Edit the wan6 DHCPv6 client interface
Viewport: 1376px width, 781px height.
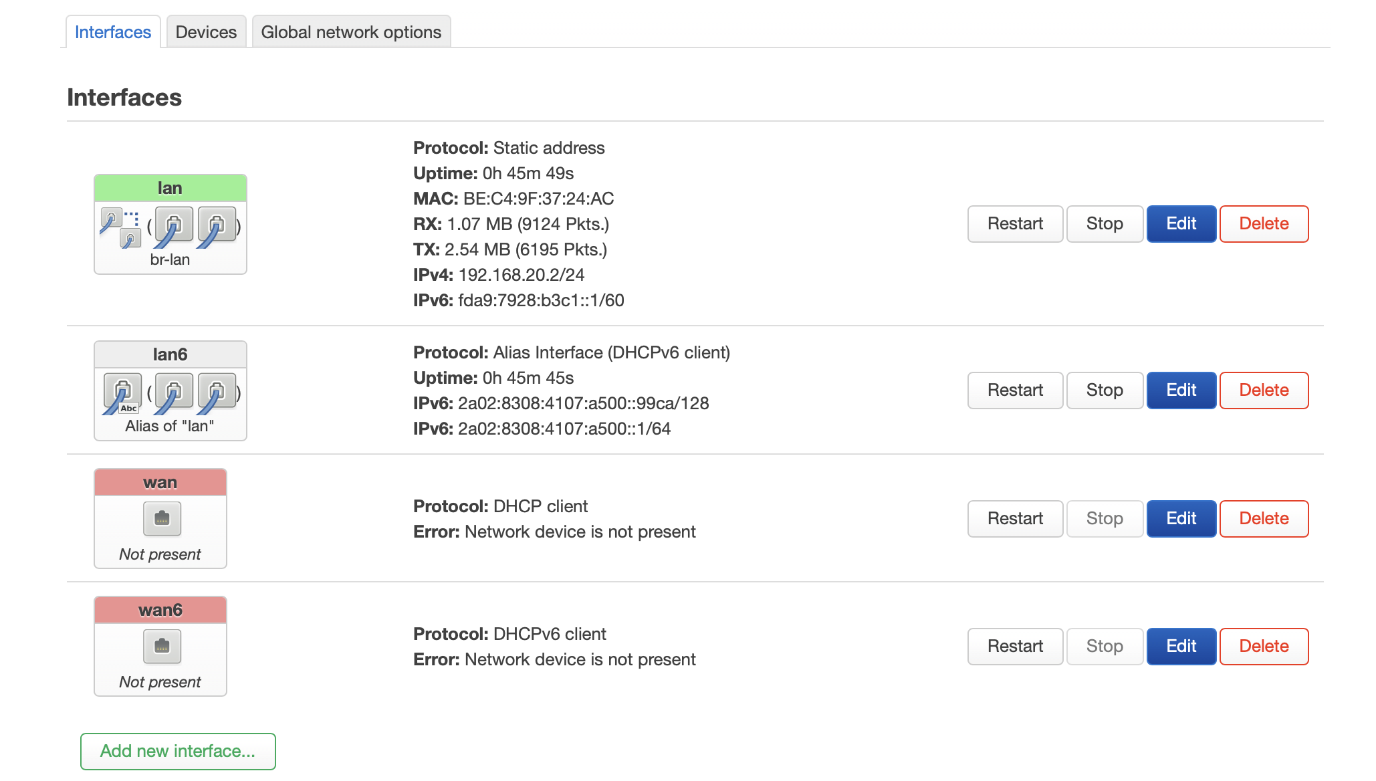point(1181,647)
